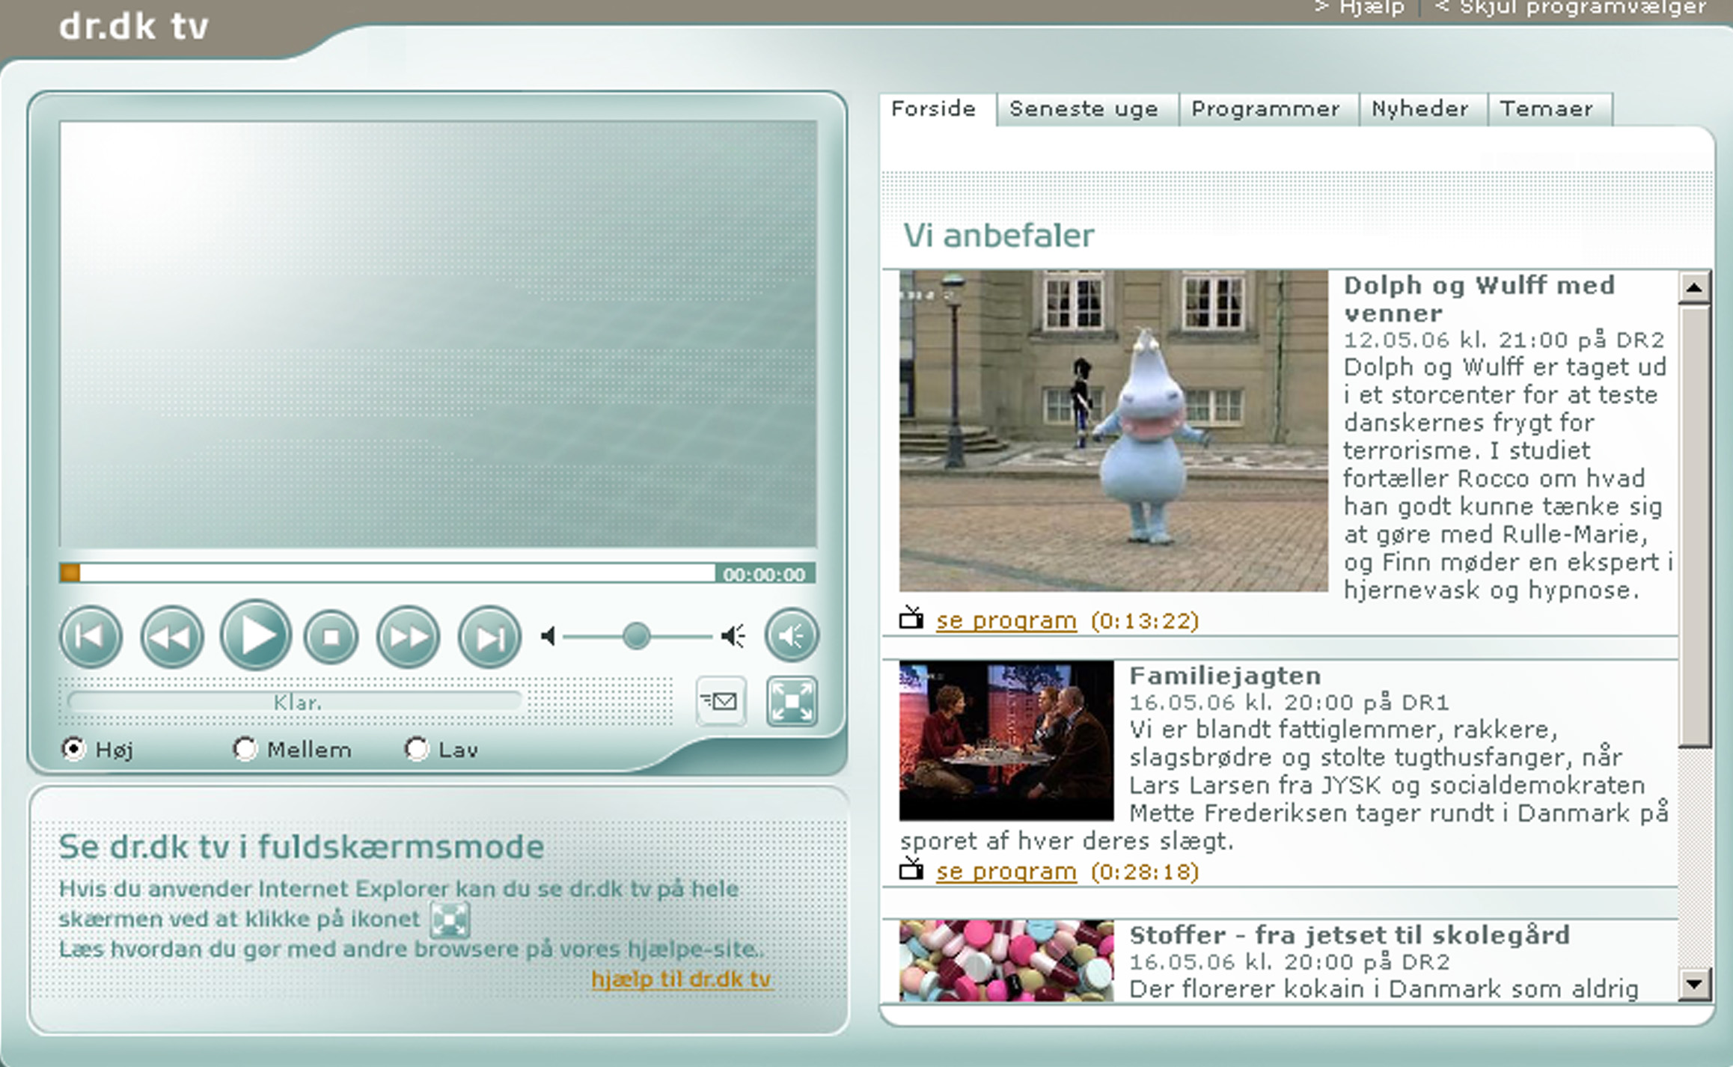The width and height of the screenshot is (1733, 1067).
Task: Click se program link for Familiejagten
Action: tap(1006, 872)
